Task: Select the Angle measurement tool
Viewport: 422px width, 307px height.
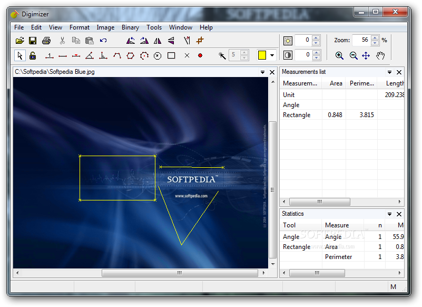Action: click(x=90, y=55)
